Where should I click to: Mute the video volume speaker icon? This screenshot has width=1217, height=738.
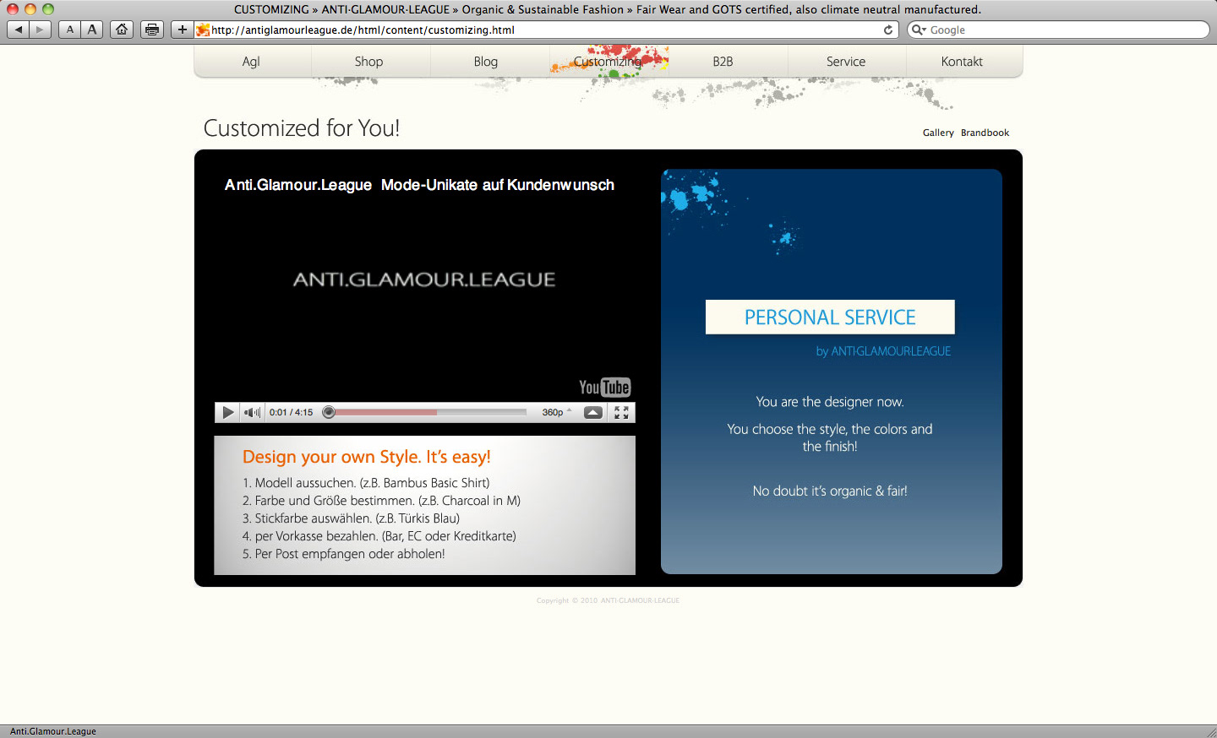[x=252, y=412]
